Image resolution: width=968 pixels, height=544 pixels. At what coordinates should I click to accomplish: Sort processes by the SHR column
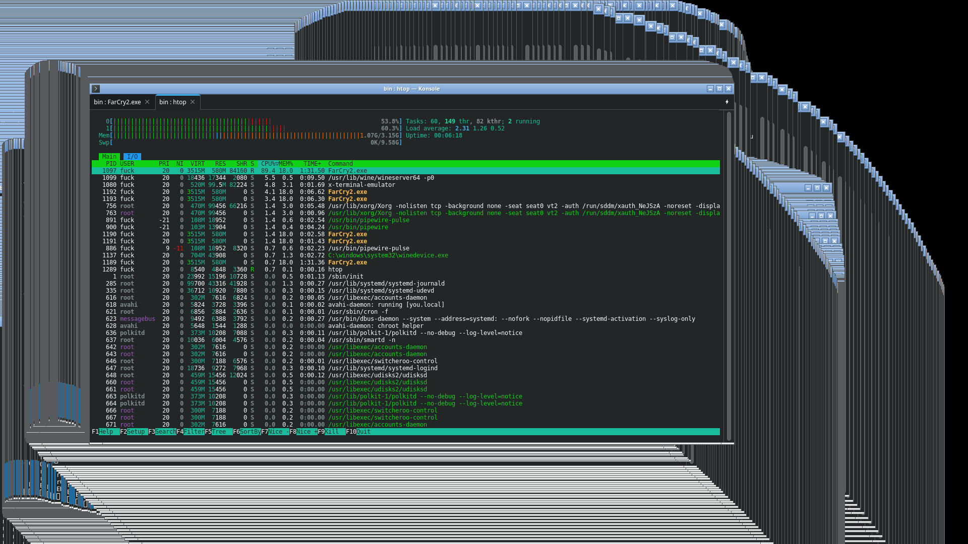click(x=241, y=164)
